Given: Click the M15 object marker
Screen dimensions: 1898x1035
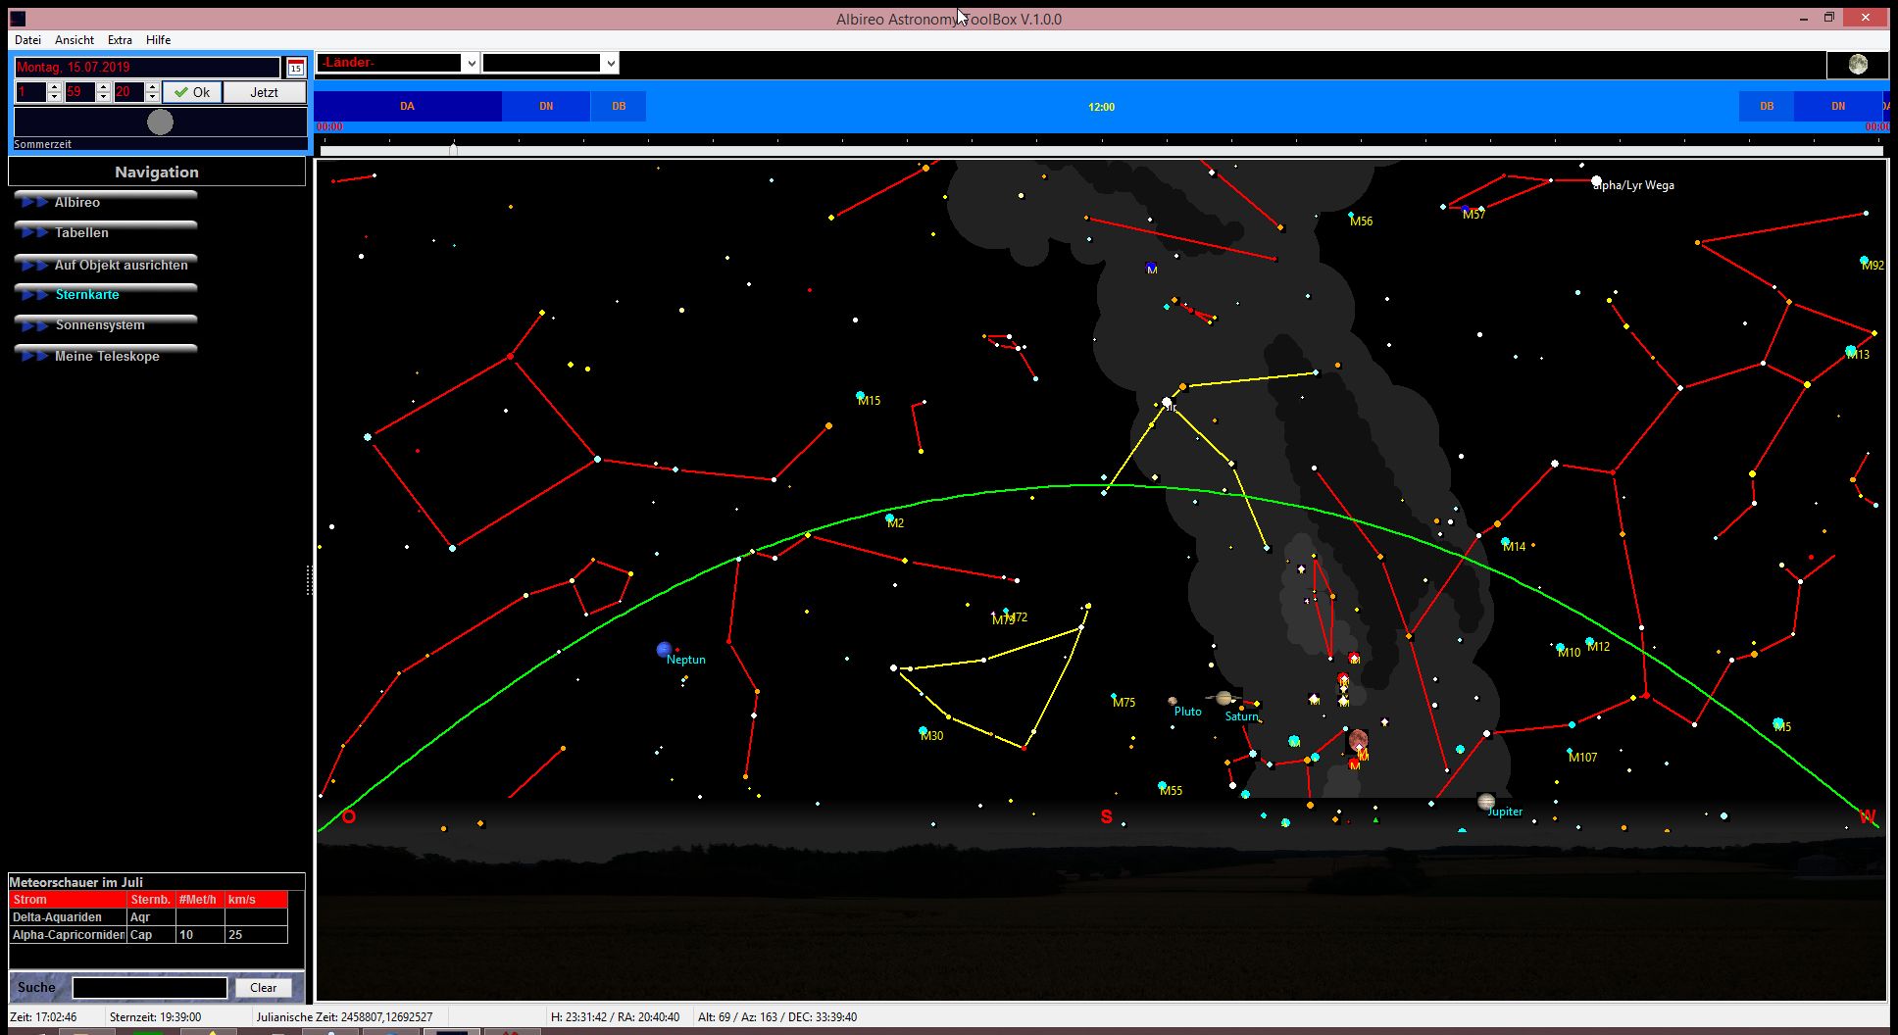Looking at the screenshot, I should coord(861,396).
